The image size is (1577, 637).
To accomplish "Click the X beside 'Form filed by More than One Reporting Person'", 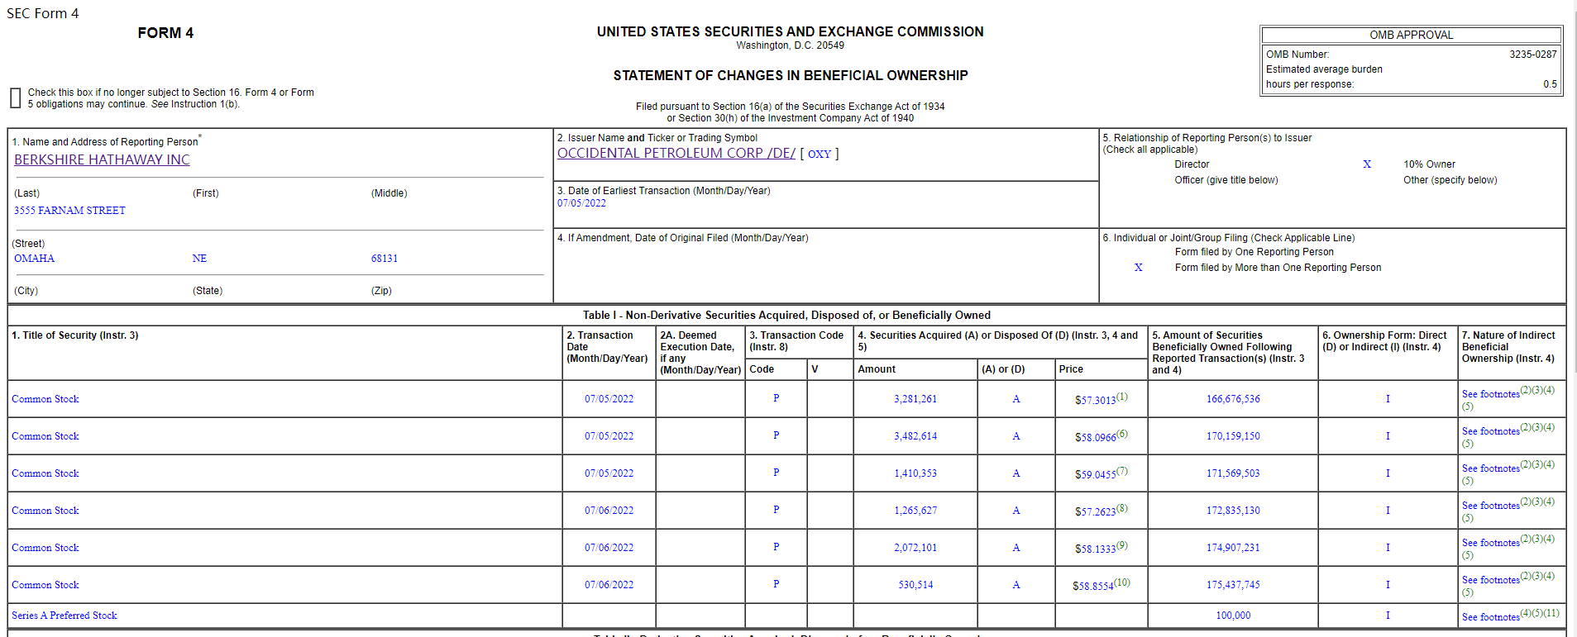I will 1139,268.
